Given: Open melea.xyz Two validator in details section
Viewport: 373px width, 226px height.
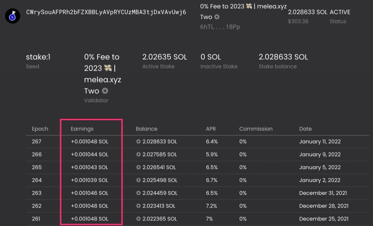Looking at the screenshot, I should tap(103, 74).
